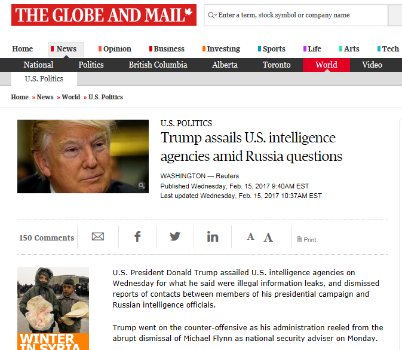Screen dimensions: 402x350
Task: Click The Globe and Mail logo
Action: [x=104, y=15]
